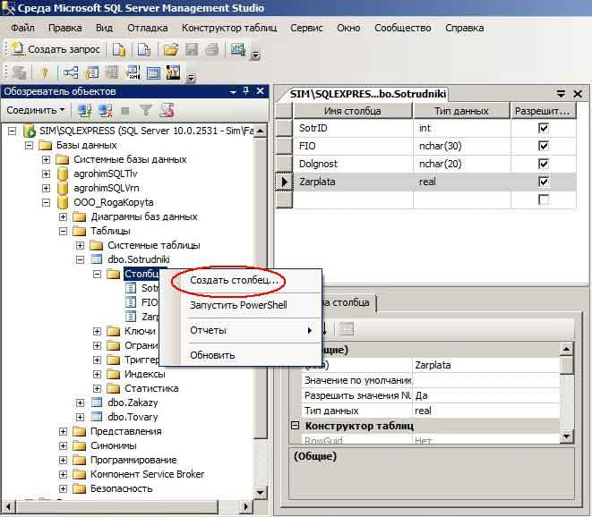The image size is (592, 517).
Task: Click the Open File folder icon
Action: (x=171, y=50)
